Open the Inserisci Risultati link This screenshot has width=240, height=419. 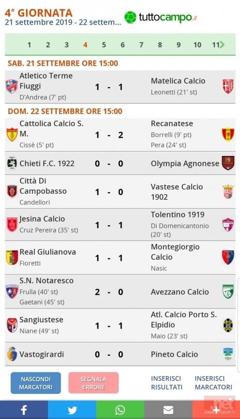pos(167,383)
